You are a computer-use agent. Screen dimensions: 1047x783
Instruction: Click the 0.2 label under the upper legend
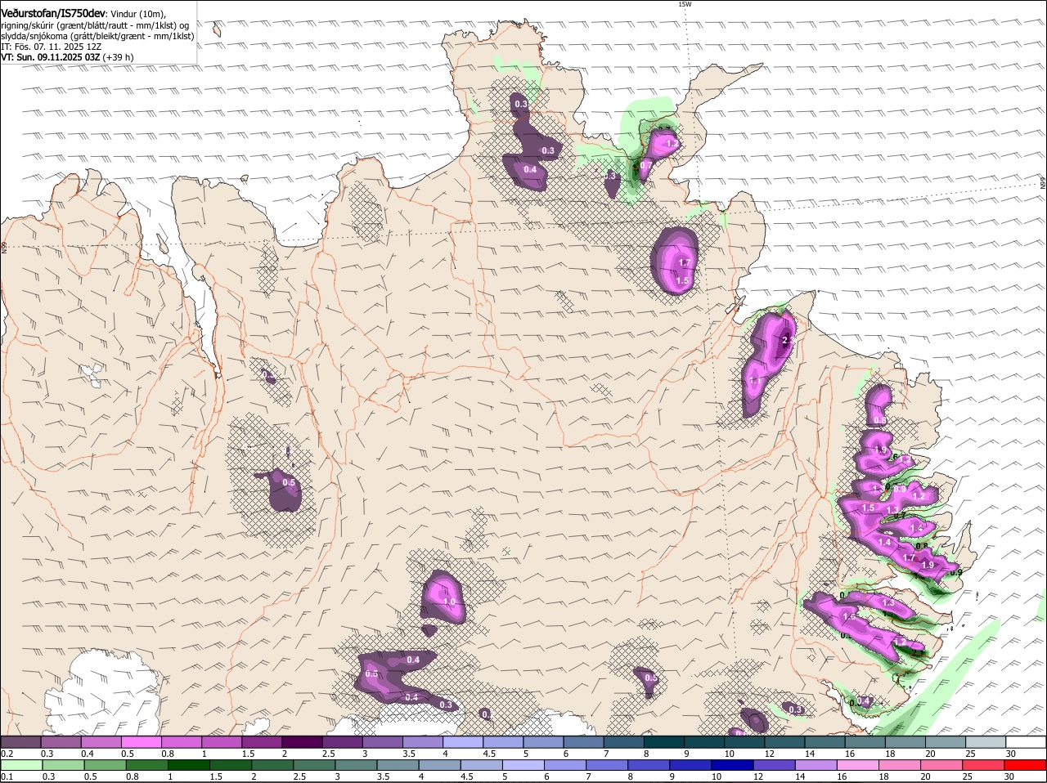coord(7,753)
